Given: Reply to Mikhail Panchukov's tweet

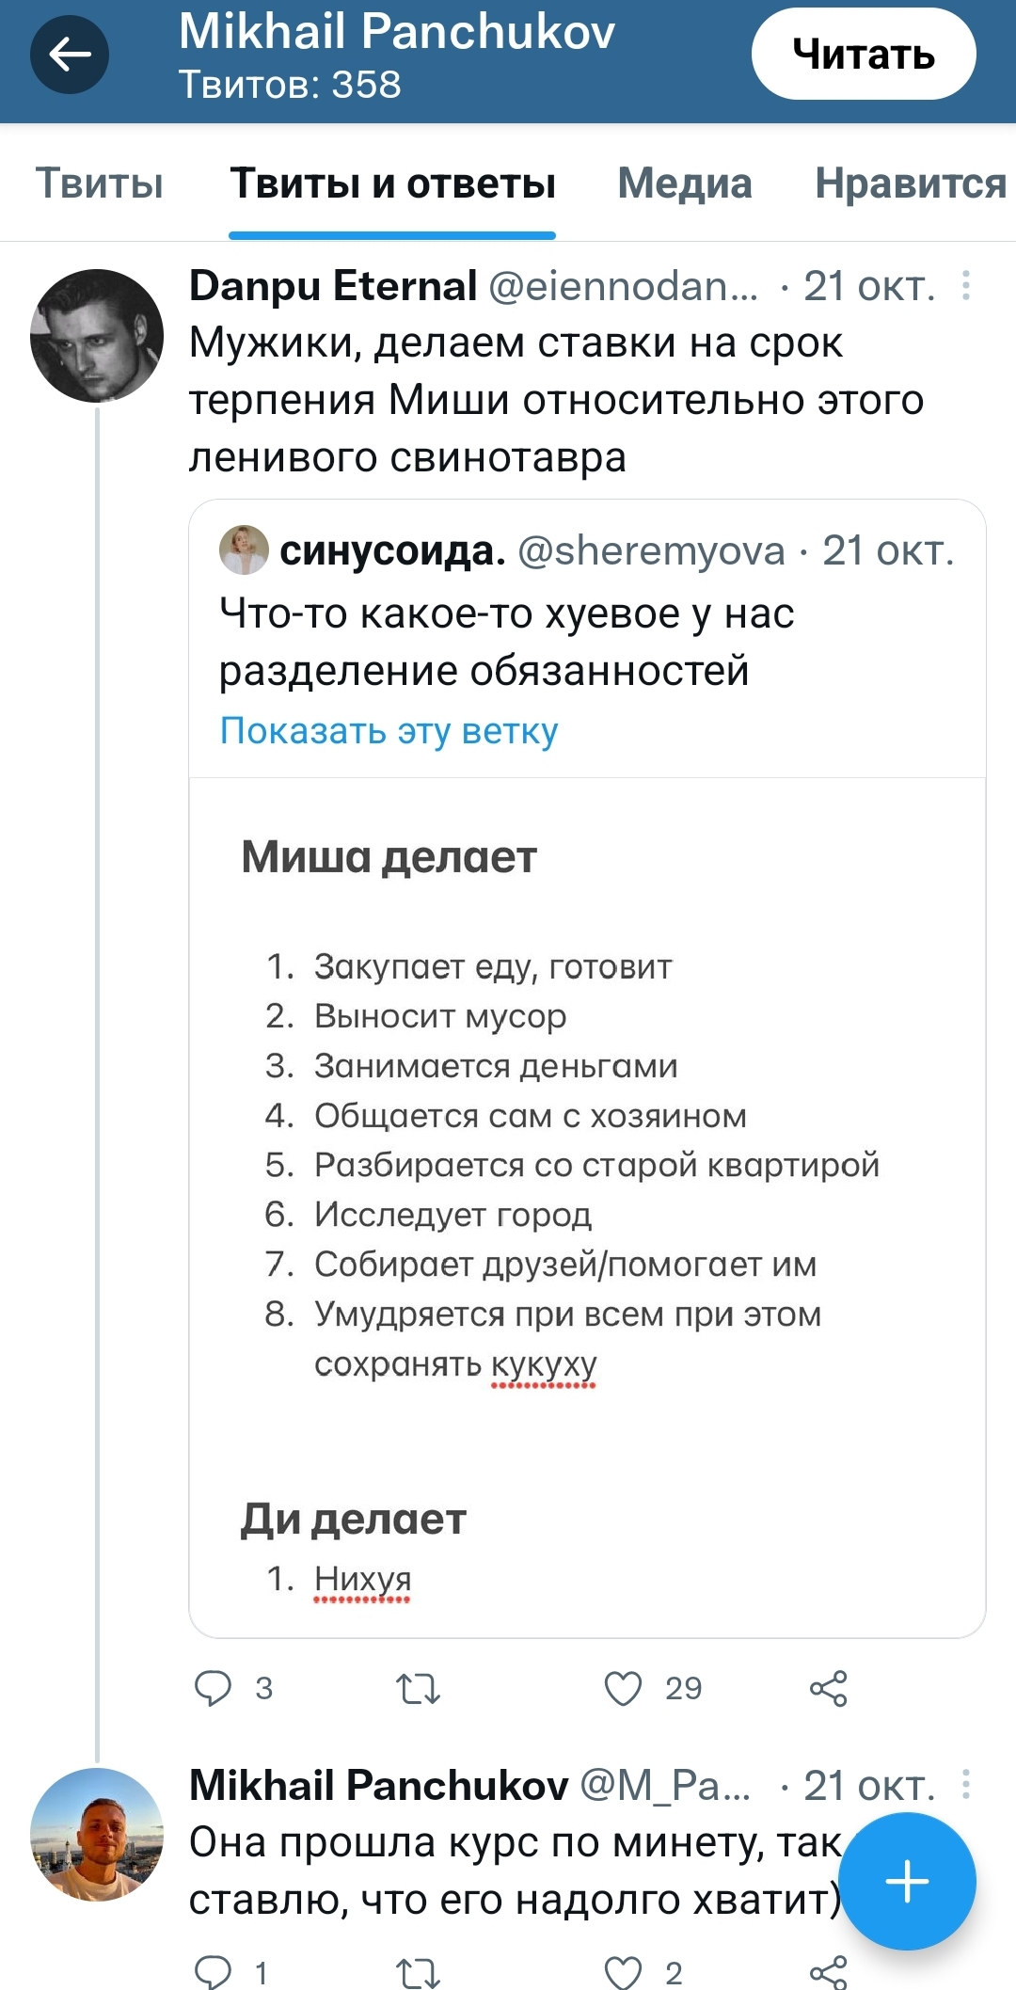Looking at the screenshot, I should 213,1972.
